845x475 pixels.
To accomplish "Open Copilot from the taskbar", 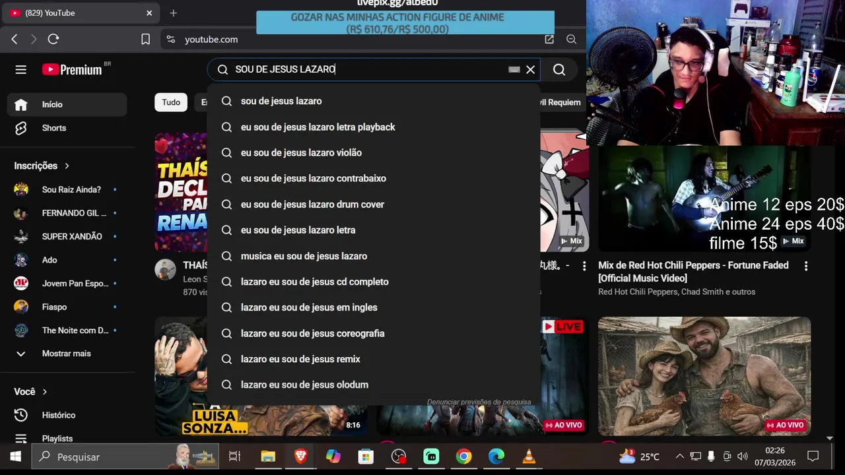I will click(x=333, y=457).
